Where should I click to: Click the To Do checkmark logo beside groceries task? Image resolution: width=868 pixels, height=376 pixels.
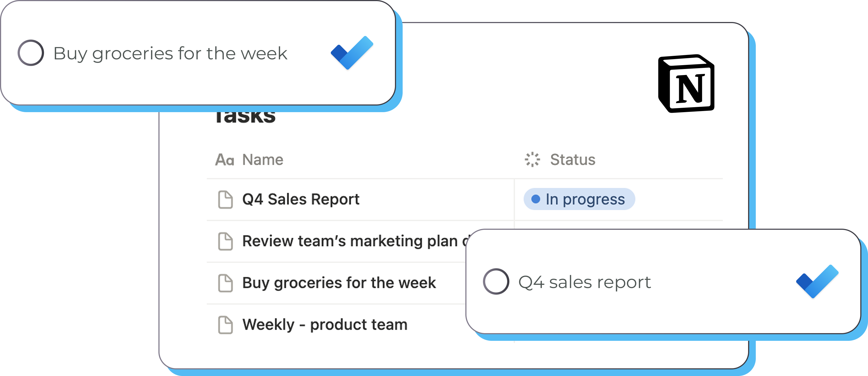(352, 53)
